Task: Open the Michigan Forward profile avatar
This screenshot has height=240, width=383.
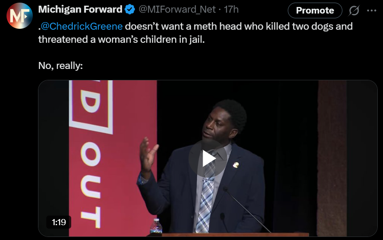Action: click(20, 15)
